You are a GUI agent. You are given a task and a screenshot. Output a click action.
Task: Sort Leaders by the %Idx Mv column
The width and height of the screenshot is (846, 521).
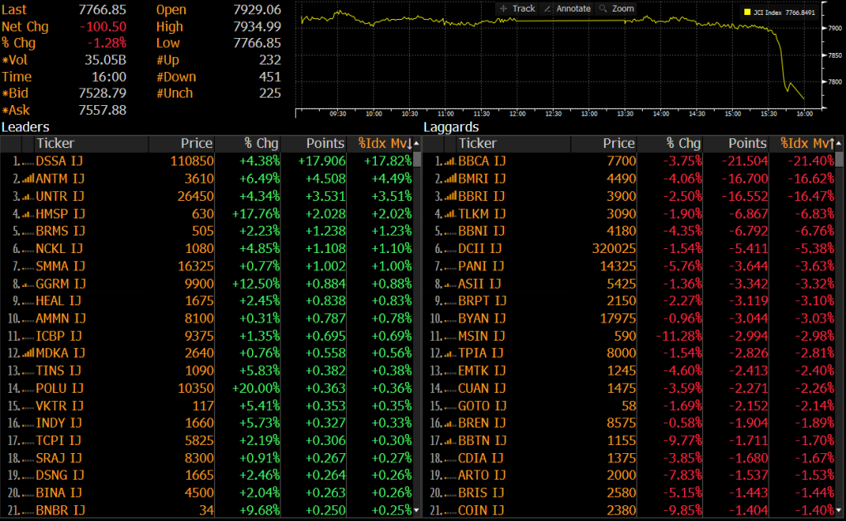385,144
